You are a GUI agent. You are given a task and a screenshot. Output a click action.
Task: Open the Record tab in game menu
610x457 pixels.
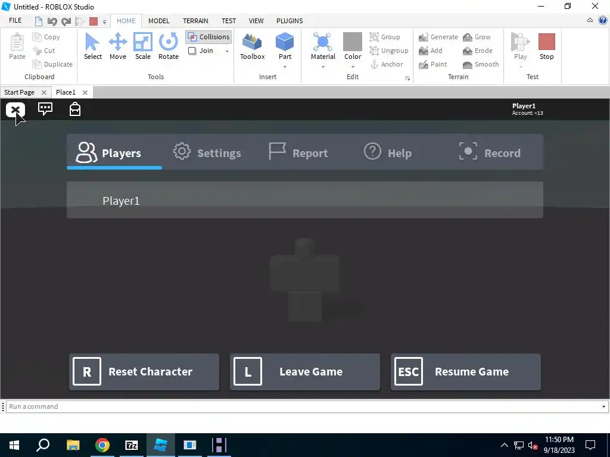490,153
